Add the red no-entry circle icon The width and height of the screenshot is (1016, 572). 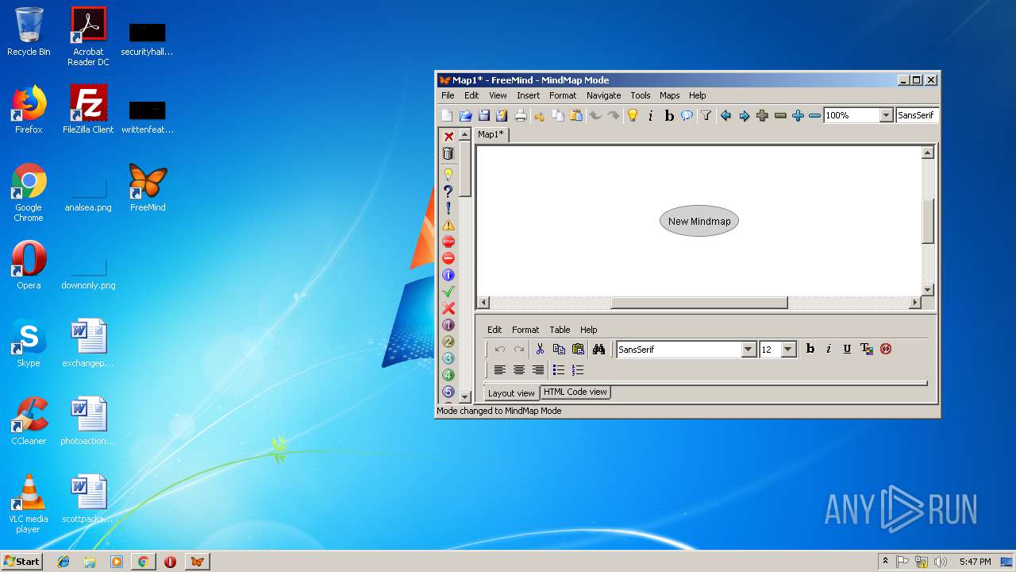point(448,258)
